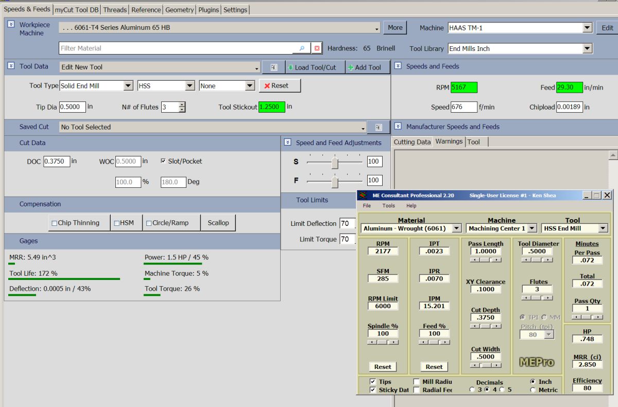Click the DOC input field
This screenshot has width=618, height=407.
[x=56, y=161]
